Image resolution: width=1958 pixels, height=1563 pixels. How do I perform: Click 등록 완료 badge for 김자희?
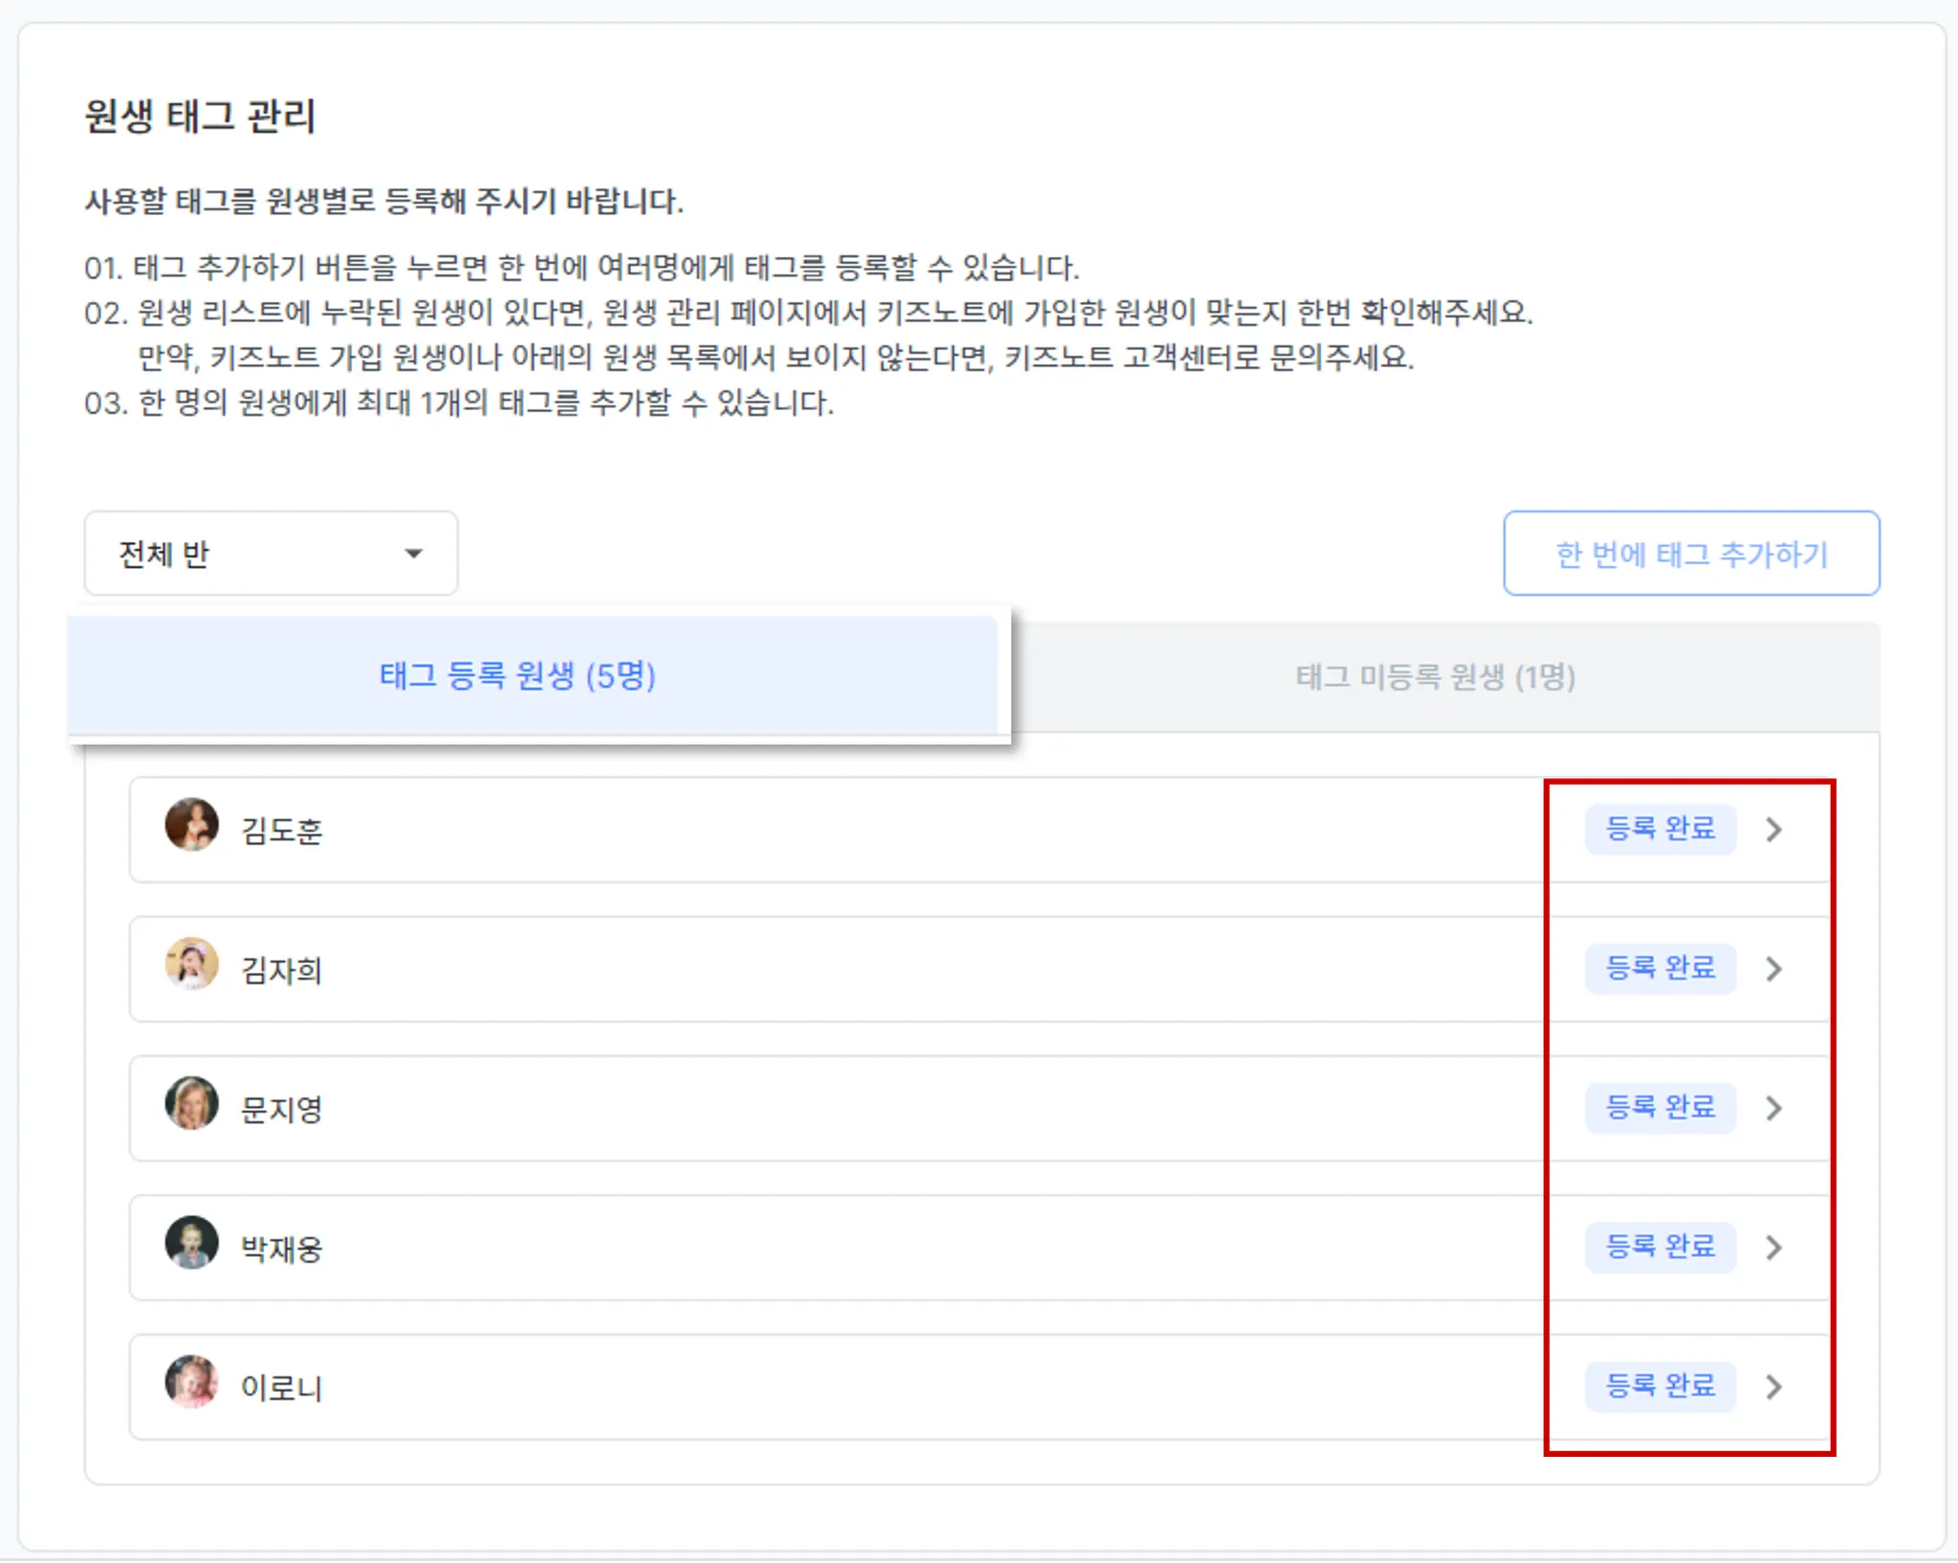pyautogui.click(x=1660, y=968)
